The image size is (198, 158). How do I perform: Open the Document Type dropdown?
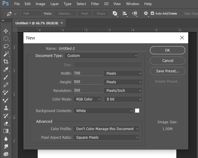(101, 56)
